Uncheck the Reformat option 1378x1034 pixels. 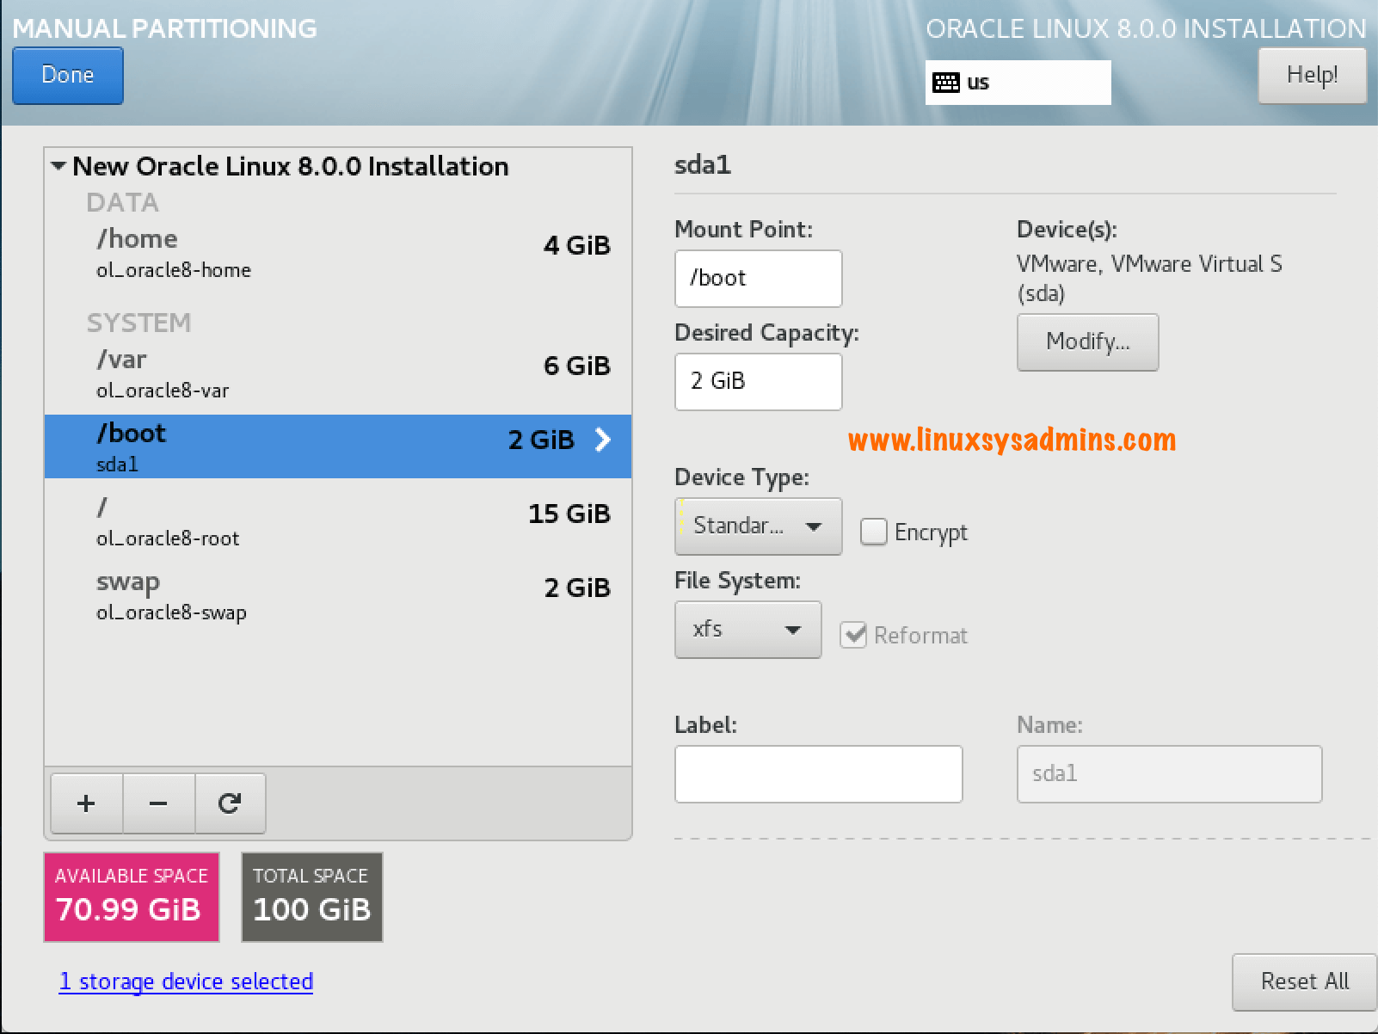tap(854, 635)
